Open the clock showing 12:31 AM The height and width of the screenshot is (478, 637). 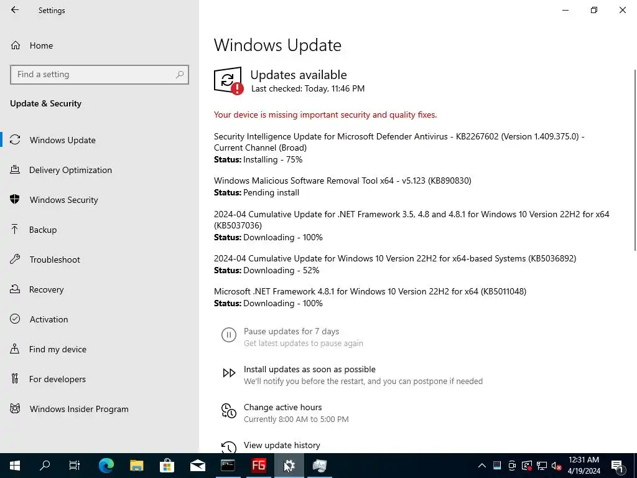(x=584, y=466)
